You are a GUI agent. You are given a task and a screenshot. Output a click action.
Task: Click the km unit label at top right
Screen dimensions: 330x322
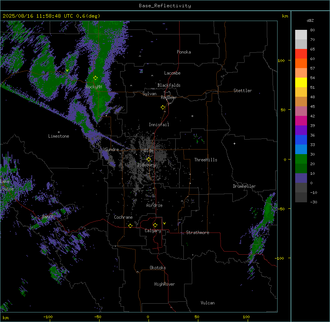(x=285, y=16)
